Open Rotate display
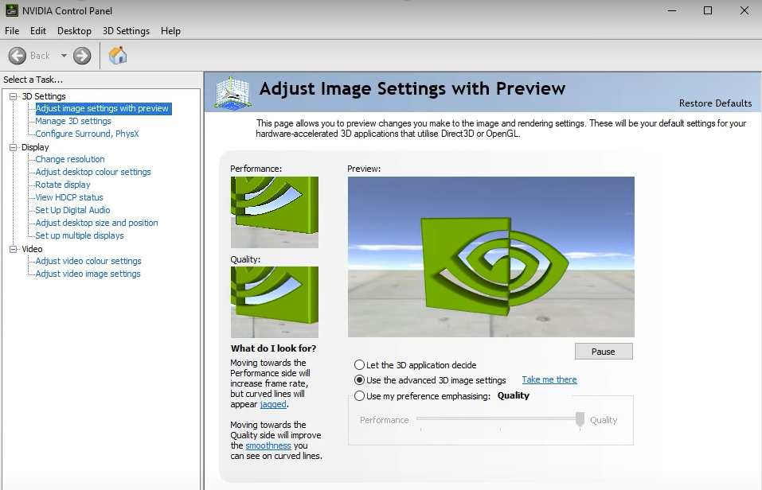This screenshot has width=762, height=490. pyautogui.click(x=63, y=185)
